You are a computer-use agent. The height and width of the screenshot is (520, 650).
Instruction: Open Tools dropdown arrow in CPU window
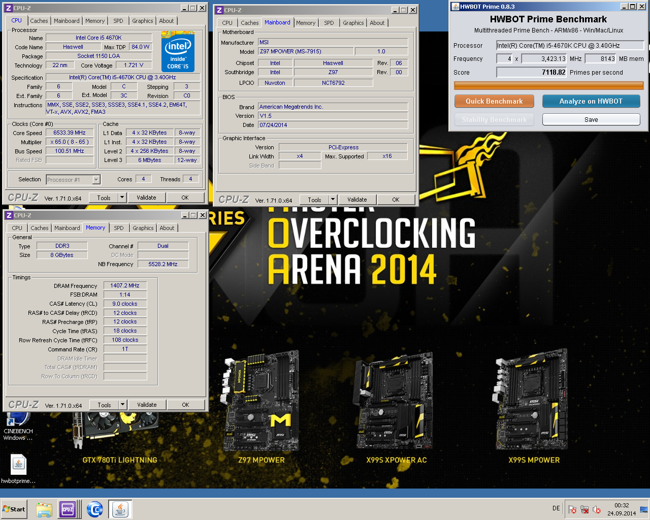[x=122, y=198]
